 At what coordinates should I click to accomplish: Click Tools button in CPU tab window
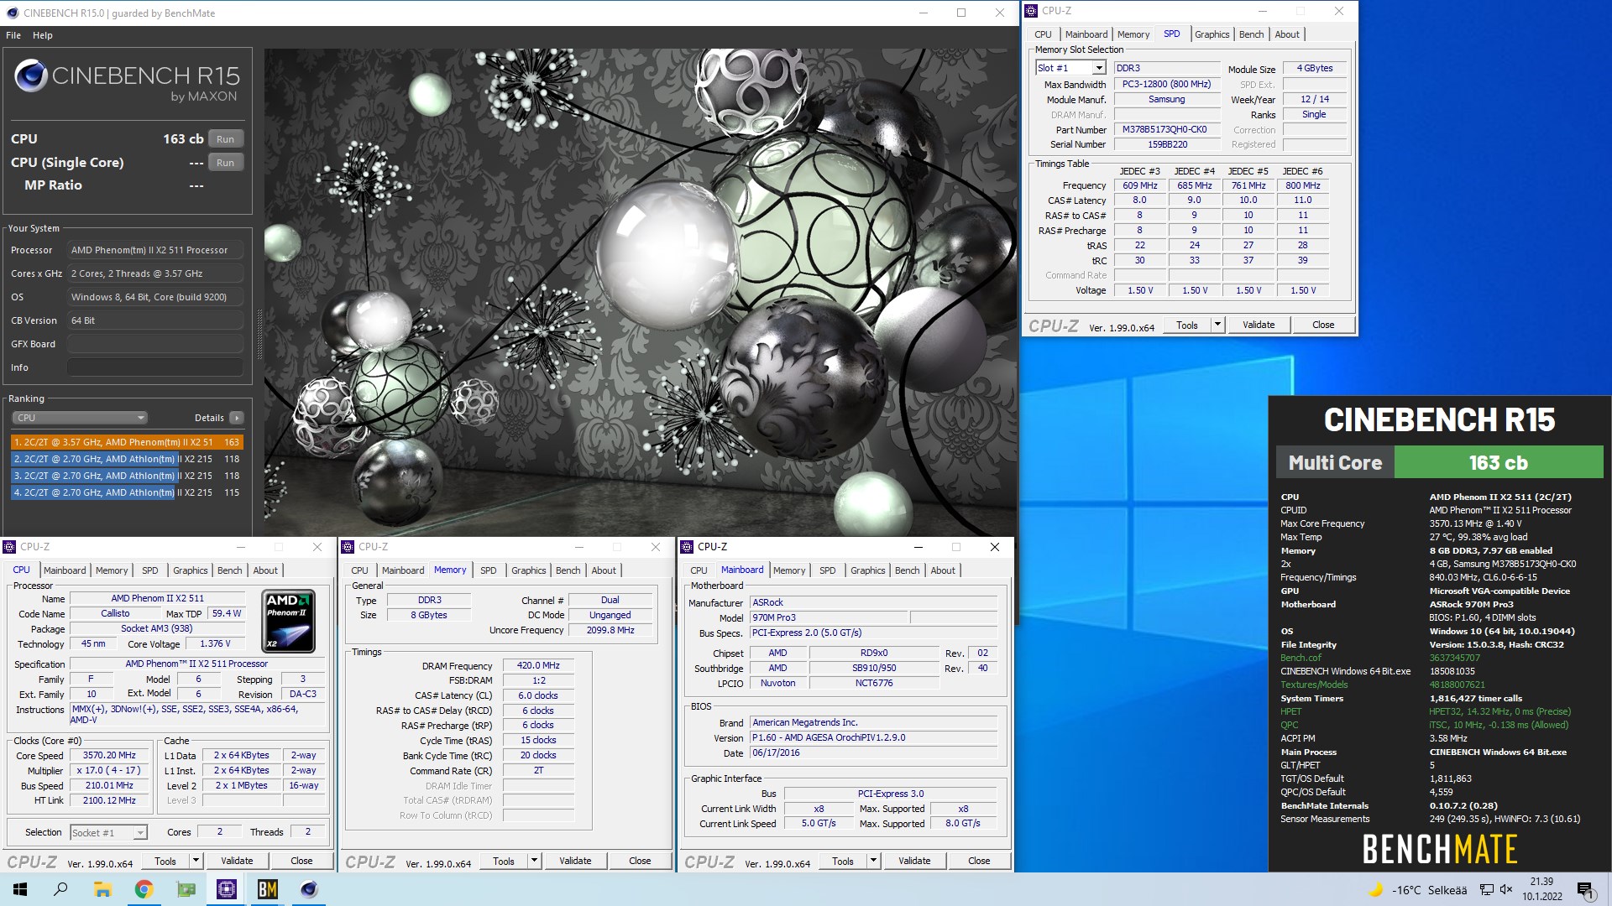165,861
